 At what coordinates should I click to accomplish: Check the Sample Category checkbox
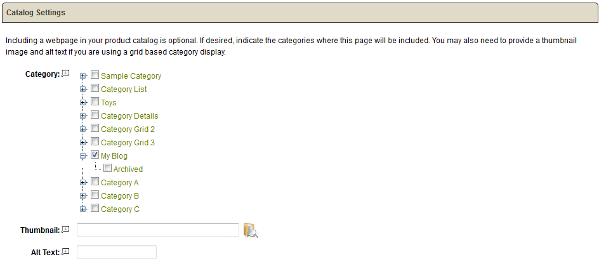point(95,75)
